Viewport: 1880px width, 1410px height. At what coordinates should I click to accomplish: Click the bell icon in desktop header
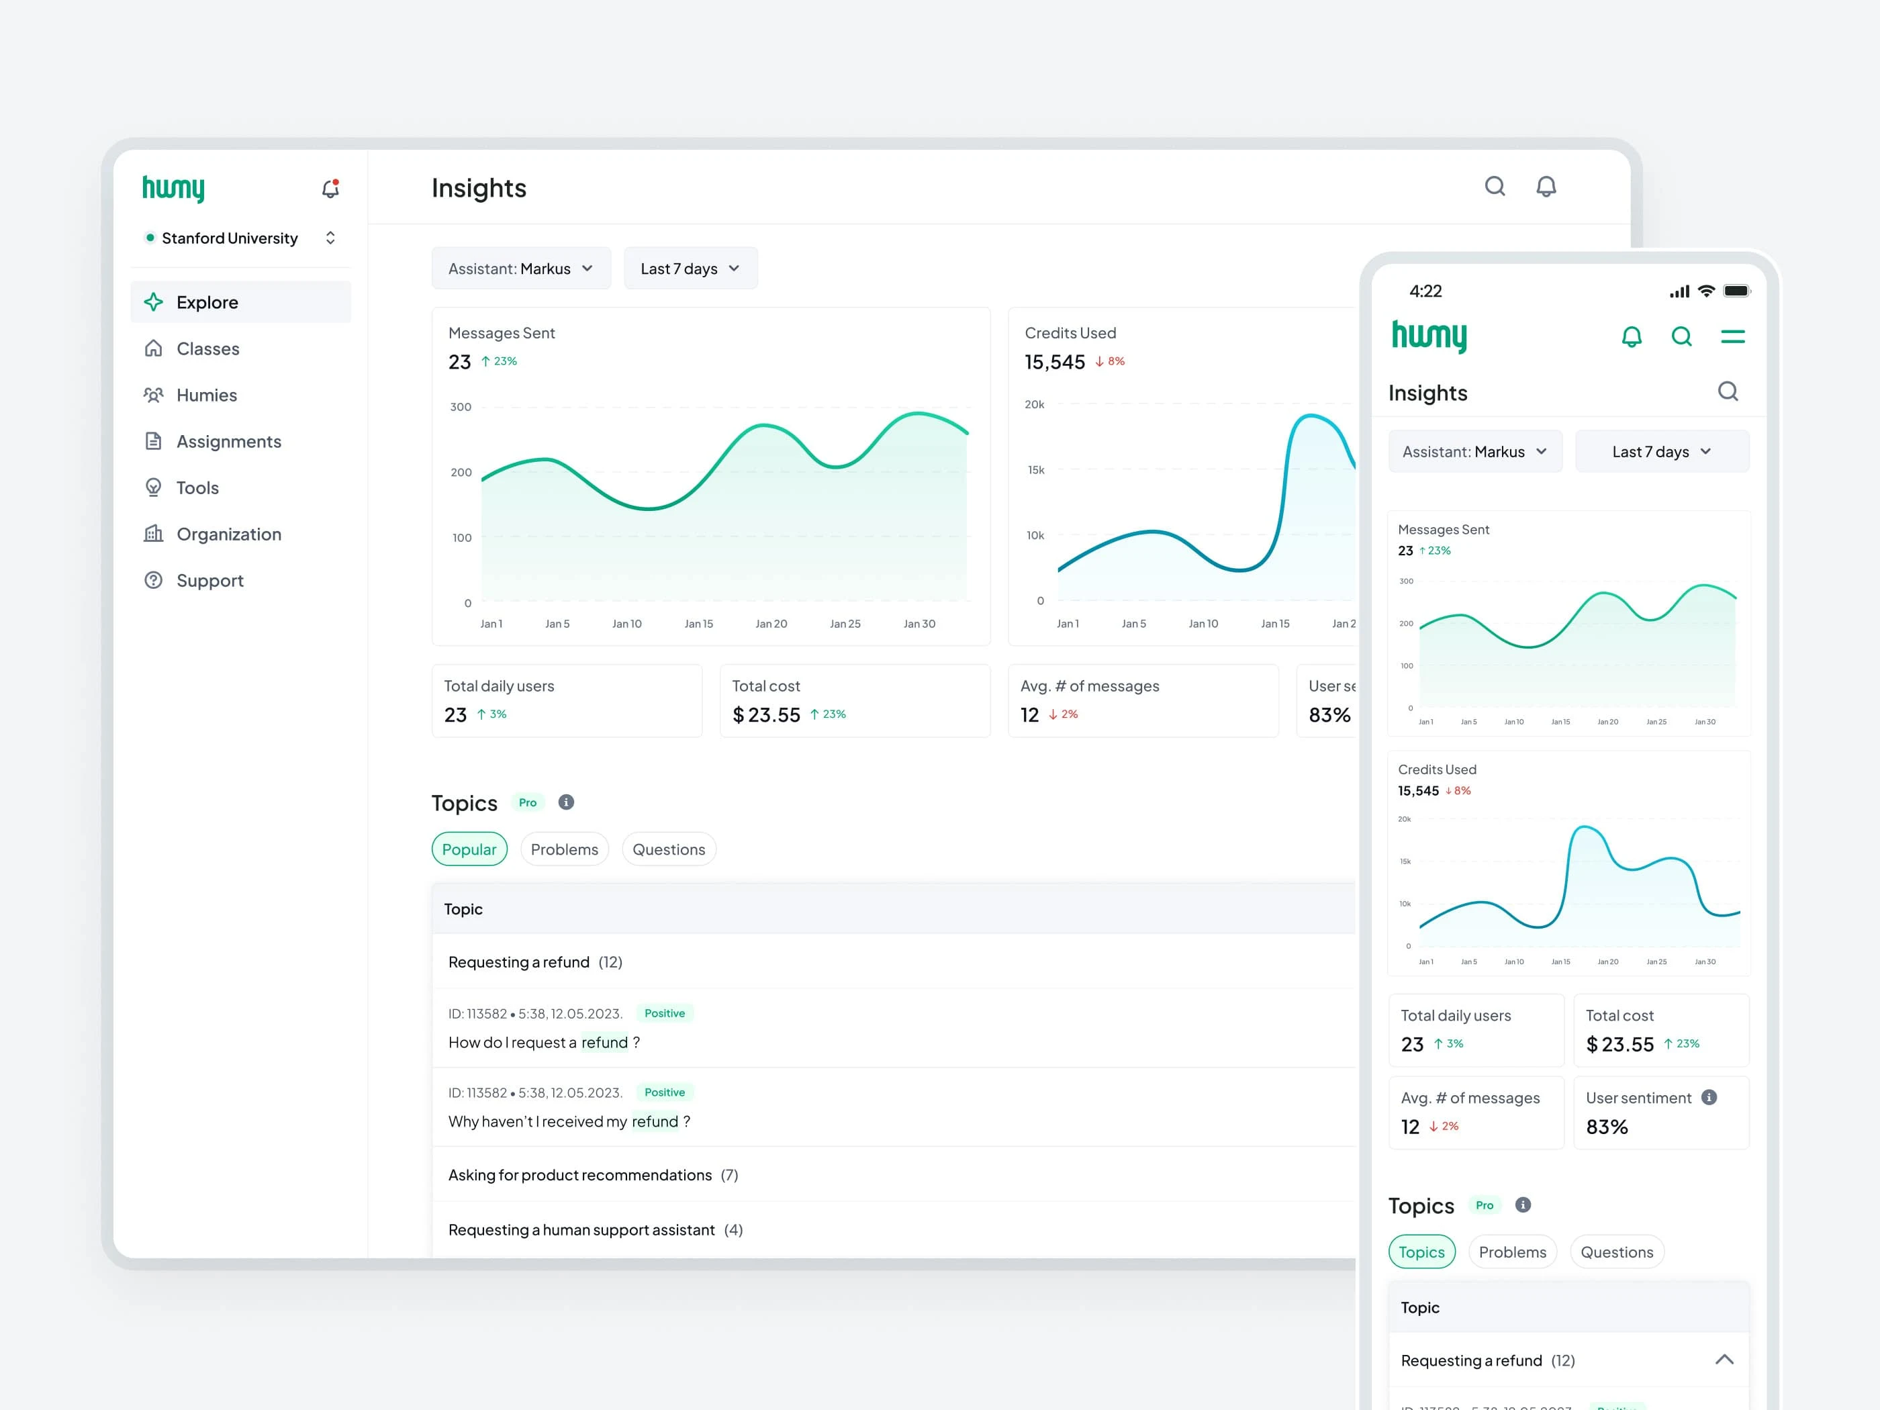(1546, 186)
